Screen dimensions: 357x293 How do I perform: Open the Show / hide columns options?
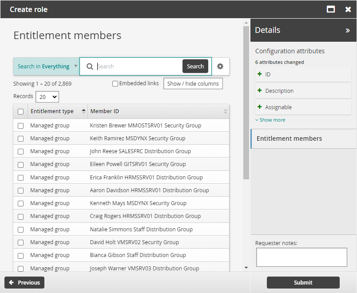[193, 83]
